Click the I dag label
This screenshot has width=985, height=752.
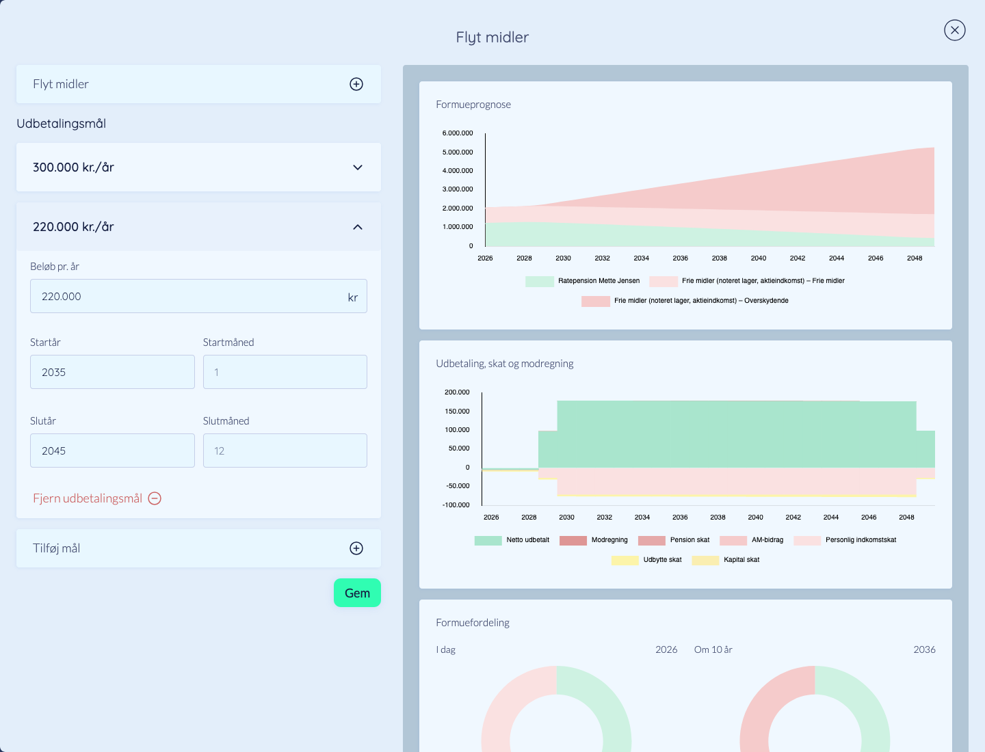click(x=446, y=649)
